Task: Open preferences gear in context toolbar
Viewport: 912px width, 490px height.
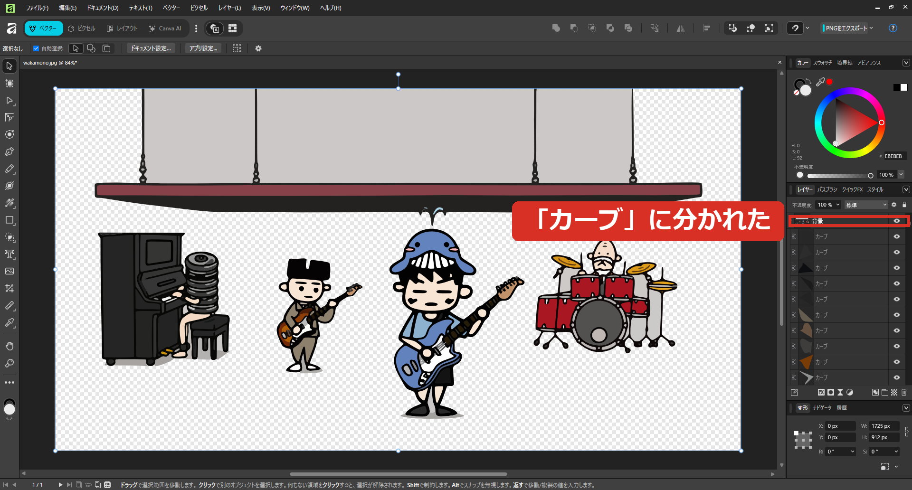Action: click(258, 48)
